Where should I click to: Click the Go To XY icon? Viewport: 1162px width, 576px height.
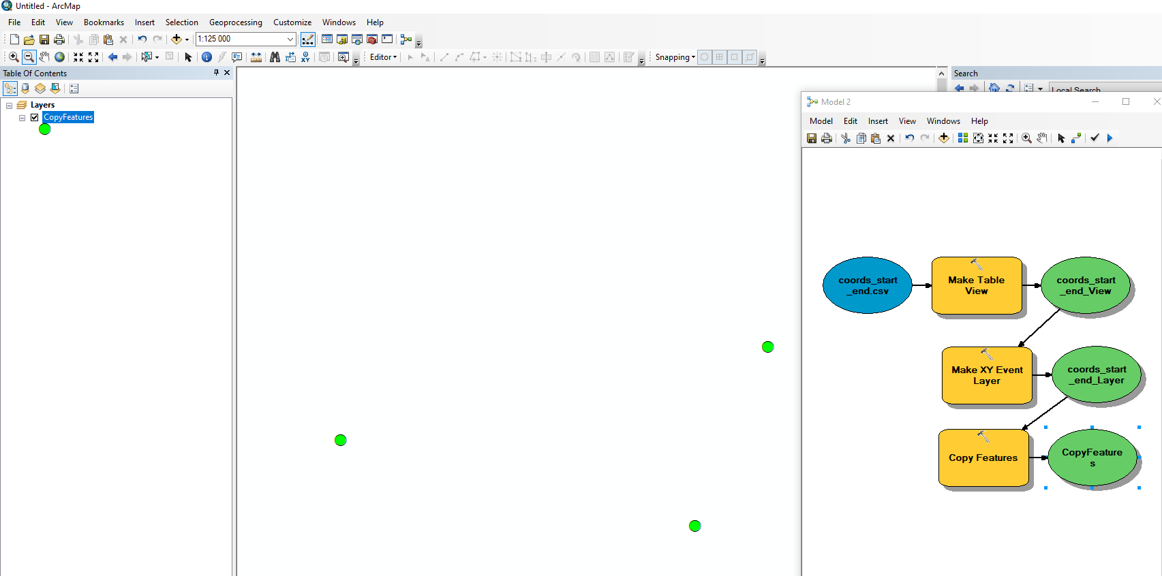pos(305,57)
